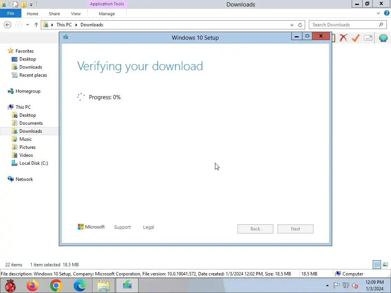Viewport: 391px width, 293px height.
Task: Open Explorer help question mark
Action: (x=386, y=13)
